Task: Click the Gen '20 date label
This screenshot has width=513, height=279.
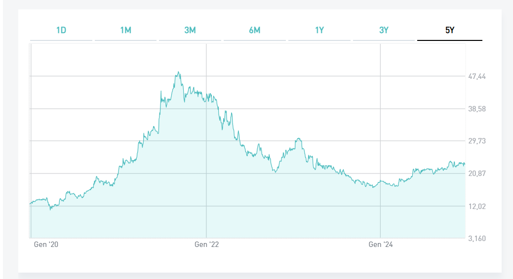Action: tap(45, 244)
